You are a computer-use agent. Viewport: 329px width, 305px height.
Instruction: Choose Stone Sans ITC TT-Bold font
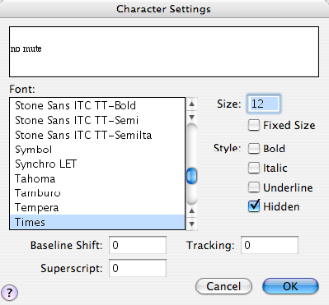(97, 105)
